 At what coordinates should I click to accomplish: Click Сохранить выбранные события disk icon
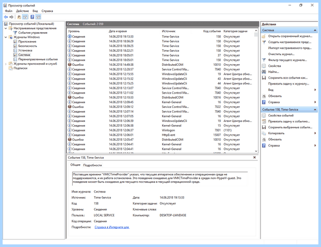(x=264, y=127)
